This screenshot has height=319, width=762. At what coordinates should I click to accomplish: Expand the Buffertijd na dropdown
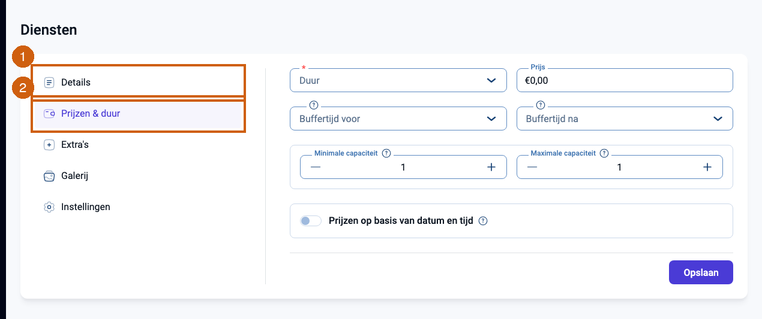[625, 119]
